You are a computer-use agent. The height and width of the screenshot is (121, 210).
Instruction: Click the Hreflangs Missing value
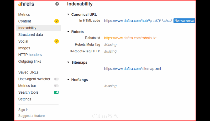click(110, 86)
